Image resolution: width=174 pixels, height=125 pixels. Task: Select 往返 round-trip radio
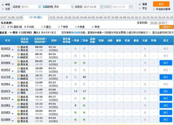[3, 9]
